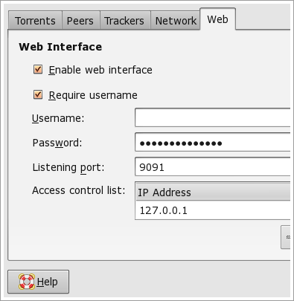Toggle the Require username checkbox
Viewport: 294px width, 301px height.
(x=38, y=95)
